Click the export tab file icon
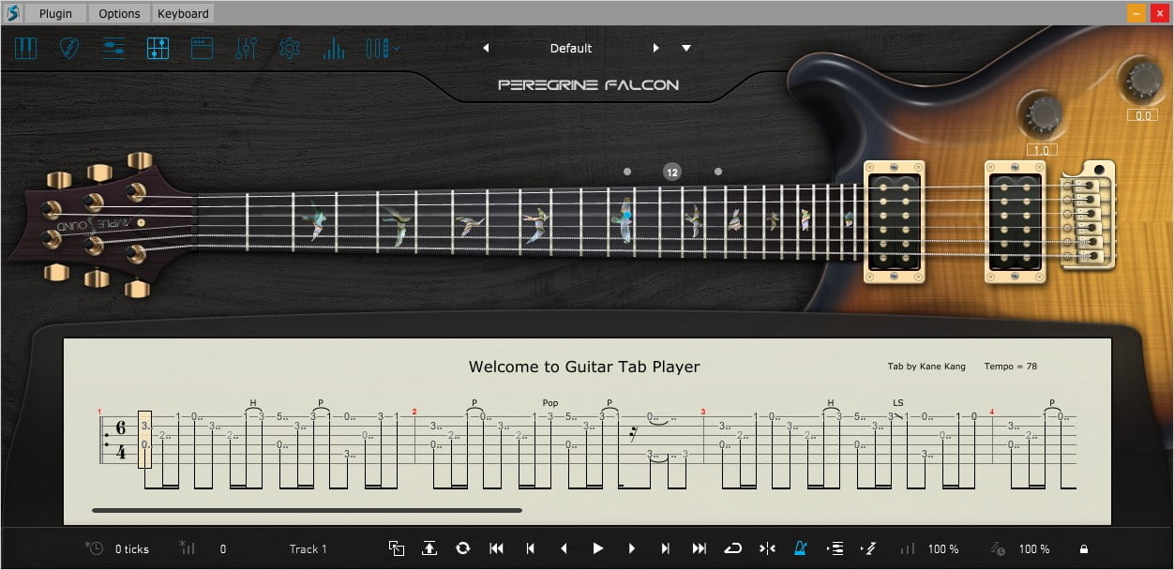1174x570 pixels. (x=429, y=548)
